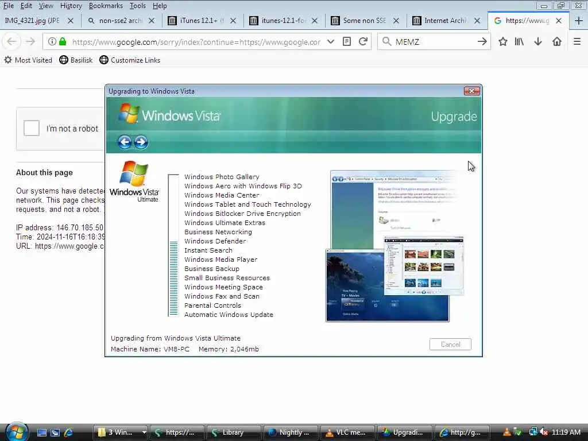Go back with the browser back arrow
The image size is (588, 441).
pyautogui.click(x=11, y=41)
